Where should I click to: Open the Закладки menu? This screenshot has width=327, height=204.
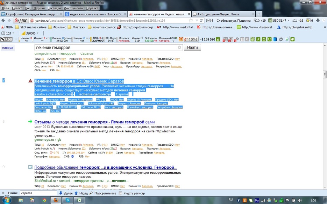(x=54, y=8)
